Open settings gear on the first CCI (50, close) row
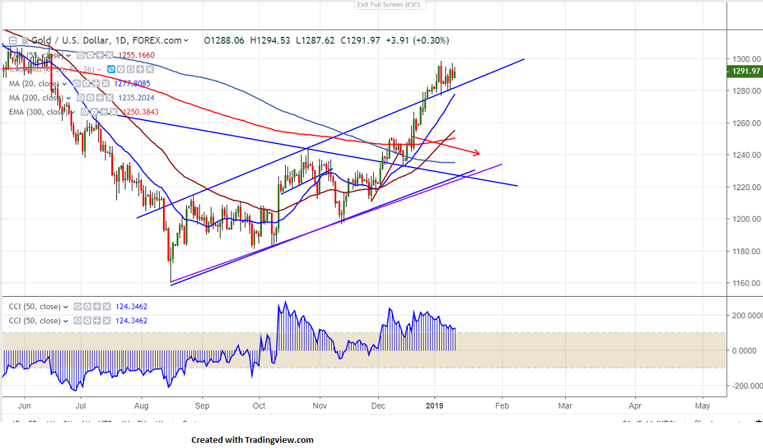The height and width of the screenshot is (448, 763). coord(87,306)
